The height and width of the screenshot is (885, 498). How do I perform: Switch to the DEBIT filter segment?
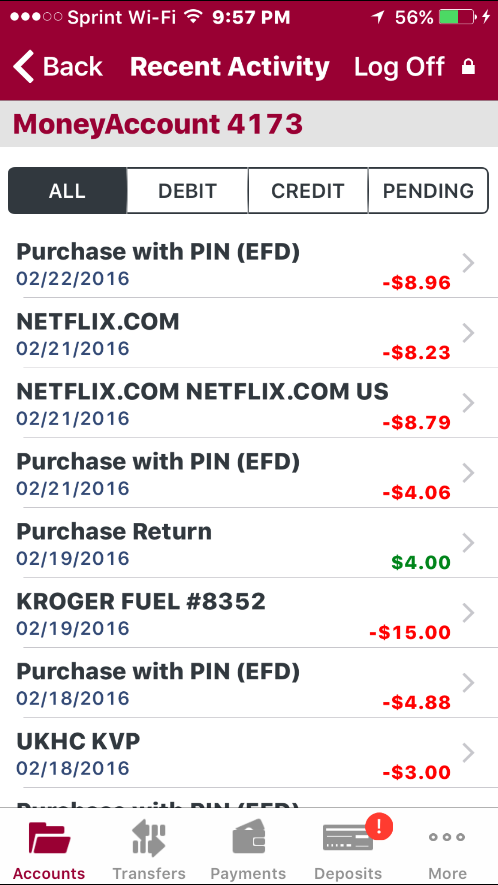click(187, 191)
